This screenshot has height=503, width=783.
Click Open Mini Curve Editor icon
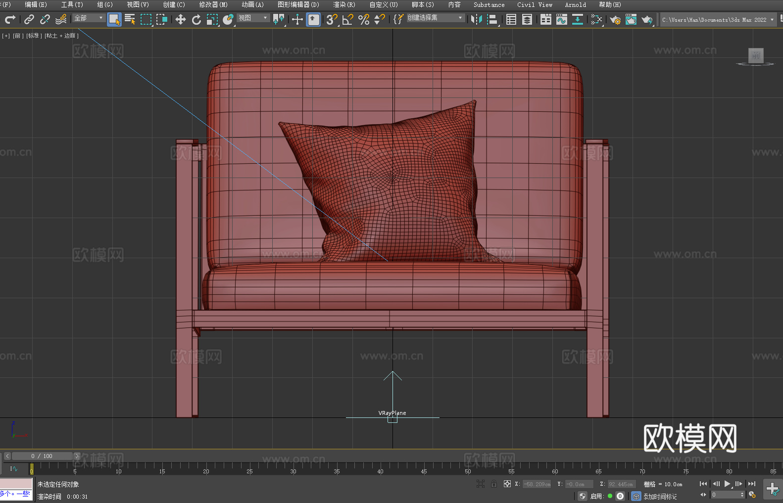[x=14, y=468]
